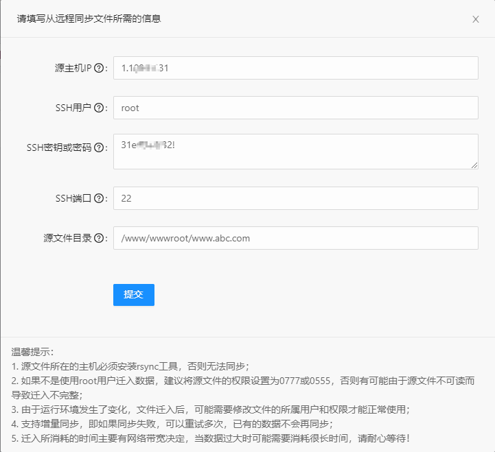Click the 源主机IP label text

(x=73, y=68)
